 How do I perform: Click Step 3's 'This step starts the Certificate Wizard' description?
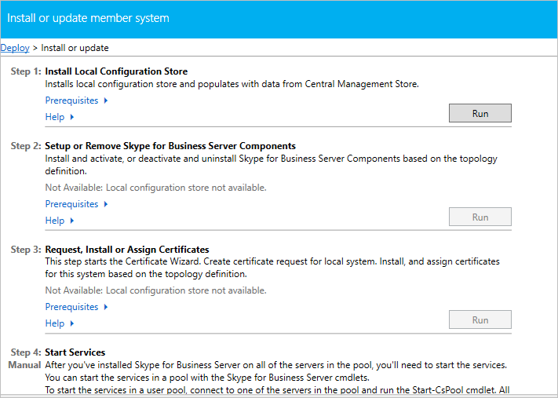tap(272, 268)
